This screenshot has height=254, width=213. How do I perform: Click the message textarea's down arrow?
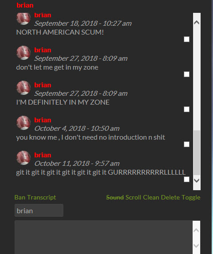tap(196, 246)
